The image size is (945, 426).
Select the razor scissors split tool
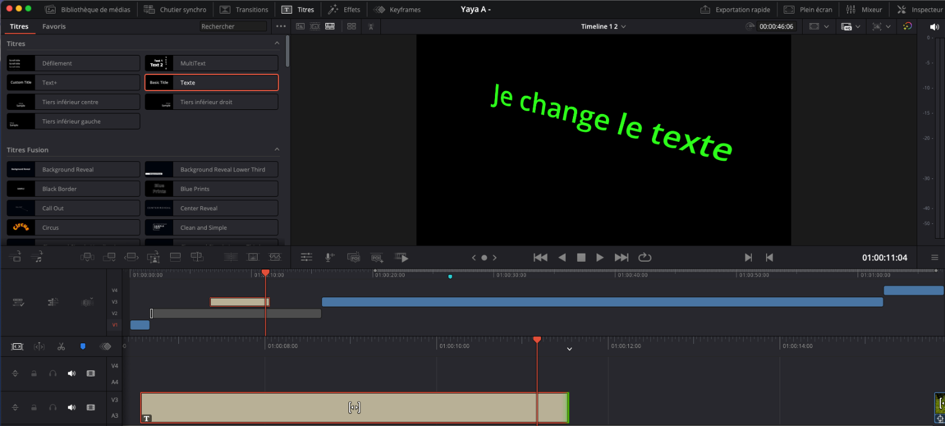pyautogui.click(x=61, y=347)
